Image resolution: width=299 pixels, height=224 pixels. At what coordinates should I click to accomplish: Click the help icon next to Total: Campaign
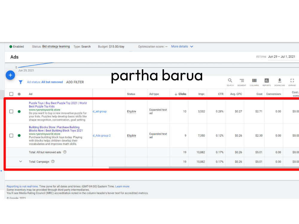pos(53,162)
